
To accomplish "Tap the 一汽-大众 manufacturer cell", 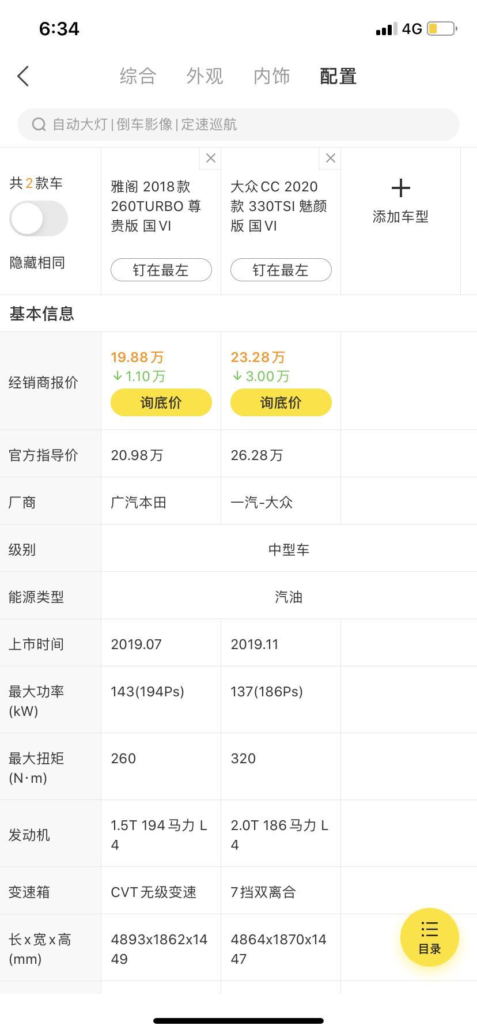I will click(281, 501).
